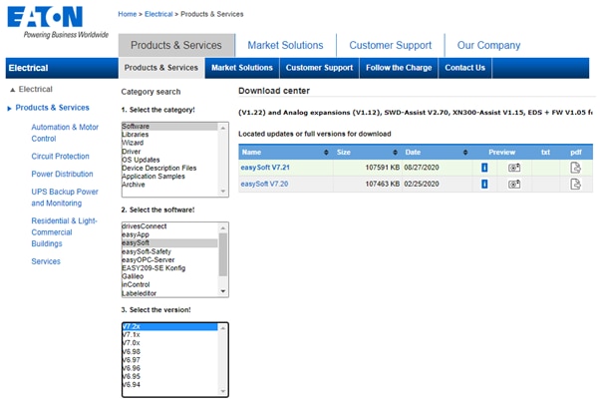Go to Home breadcrumb link
Screen dimensions: 600x413
pos(127,14)
